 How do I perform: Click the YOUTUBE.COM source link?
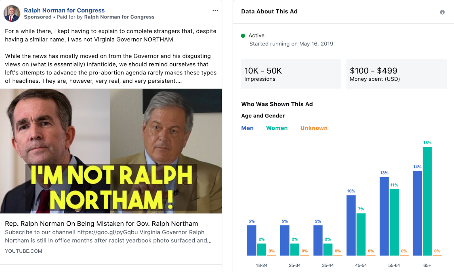point(24,251)
